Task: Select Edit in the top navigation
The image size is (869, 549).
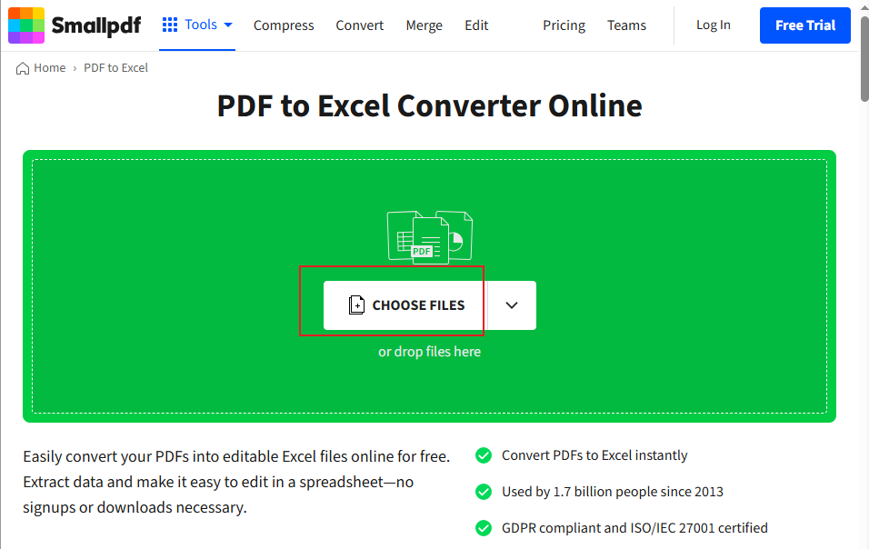Action: point(476,25)
